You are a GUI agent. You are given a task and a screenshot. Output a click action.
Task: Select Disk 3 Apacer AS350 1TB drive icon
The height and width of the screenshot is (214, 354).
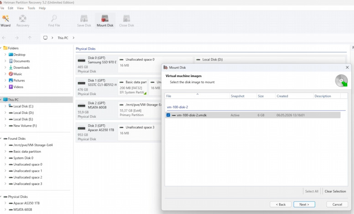[x=82, y=128]
